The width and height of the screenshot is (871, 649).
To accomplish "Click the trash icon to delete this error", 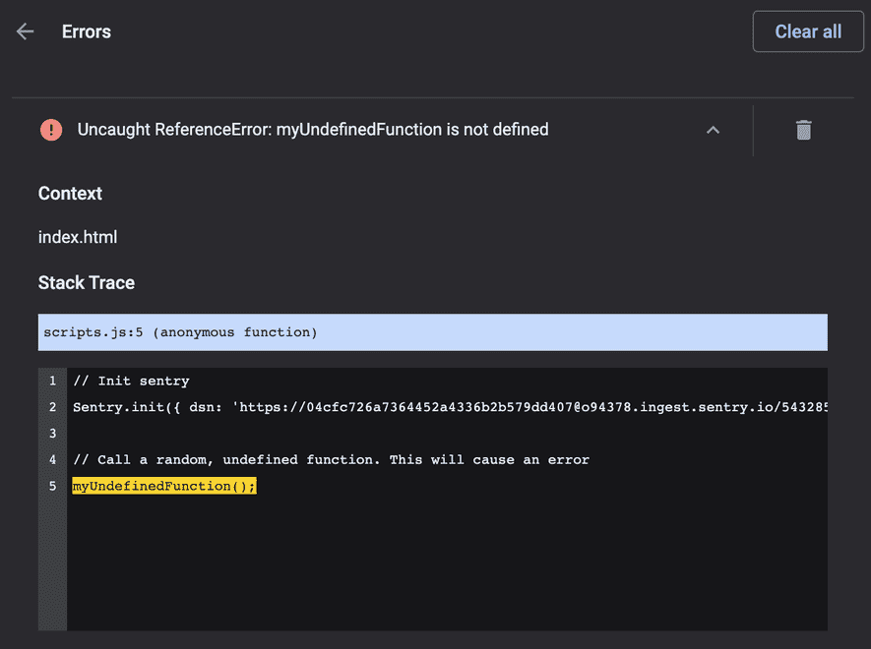I will [803, 130].
